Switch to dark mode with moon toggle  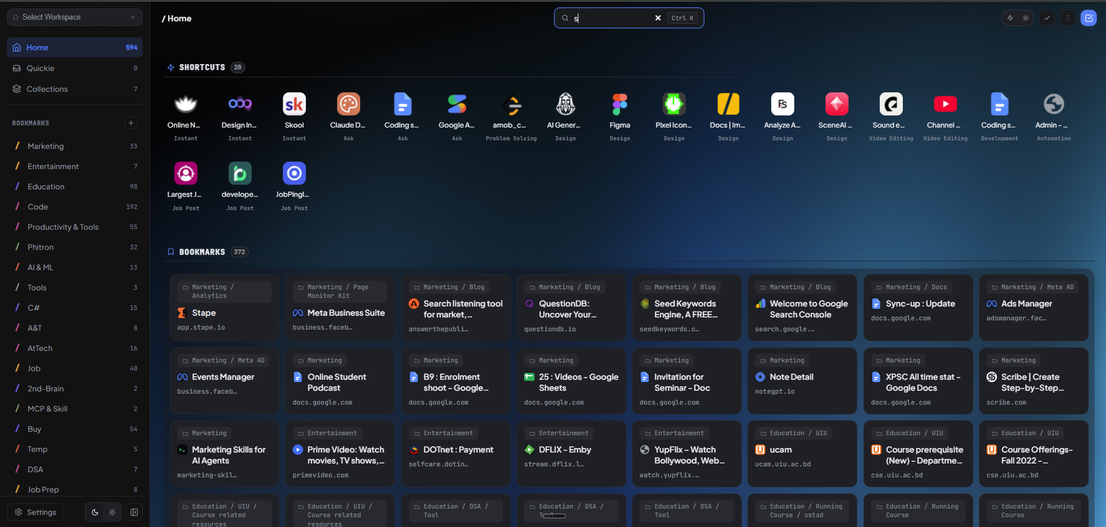(95, 512)
